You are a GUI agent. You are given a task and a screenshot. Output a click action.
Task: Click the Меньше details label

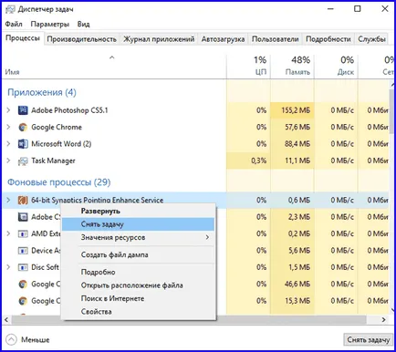36,340
